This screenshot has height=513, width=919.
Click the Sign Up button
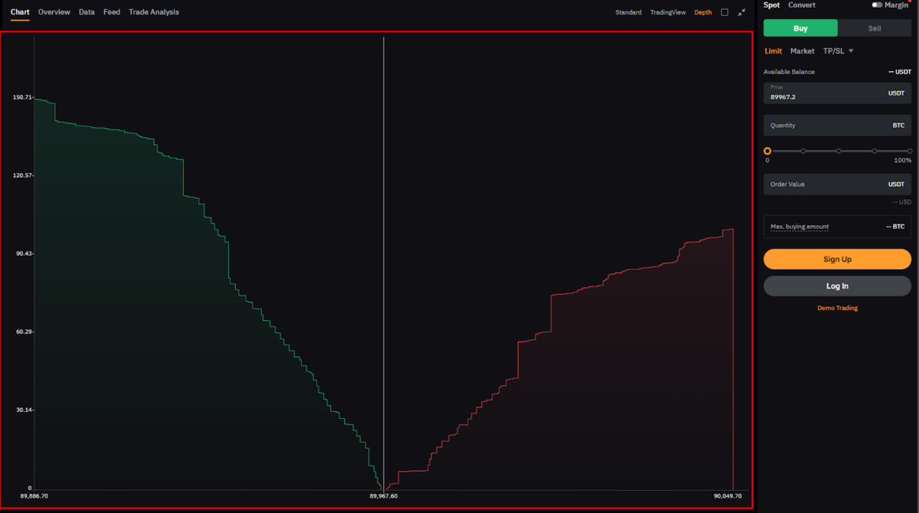837,259
